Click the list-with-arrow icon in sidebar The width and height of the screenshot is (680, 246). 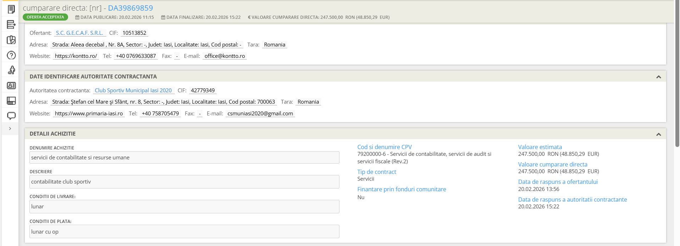[x=11, y=24]
